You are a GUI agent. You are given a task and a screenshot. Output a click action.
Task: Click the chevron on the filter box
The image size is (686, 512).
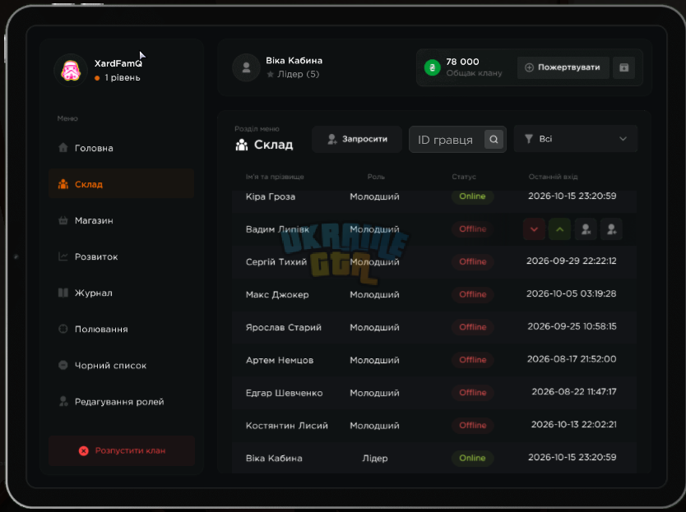[623, 139]
